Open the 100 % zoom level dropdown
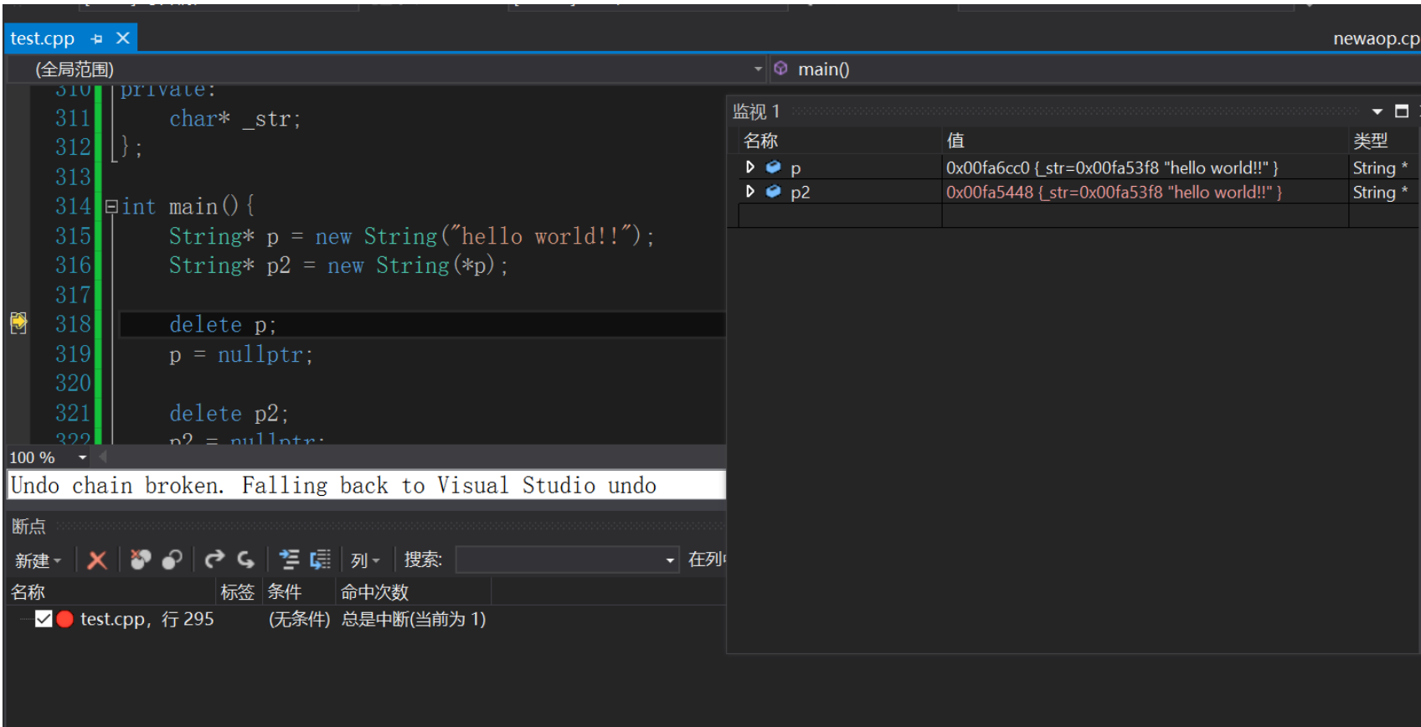 pyautogui.click(x=82, y=457)
